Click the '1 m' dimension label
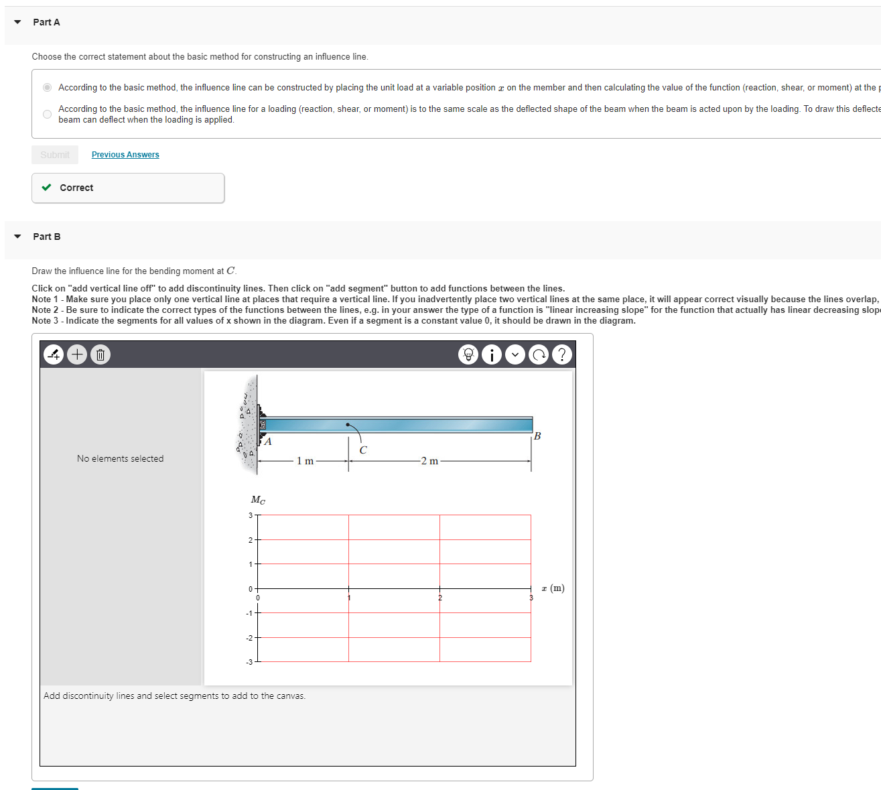This screenshot has height=790, width=881. (x=305, y=461)
